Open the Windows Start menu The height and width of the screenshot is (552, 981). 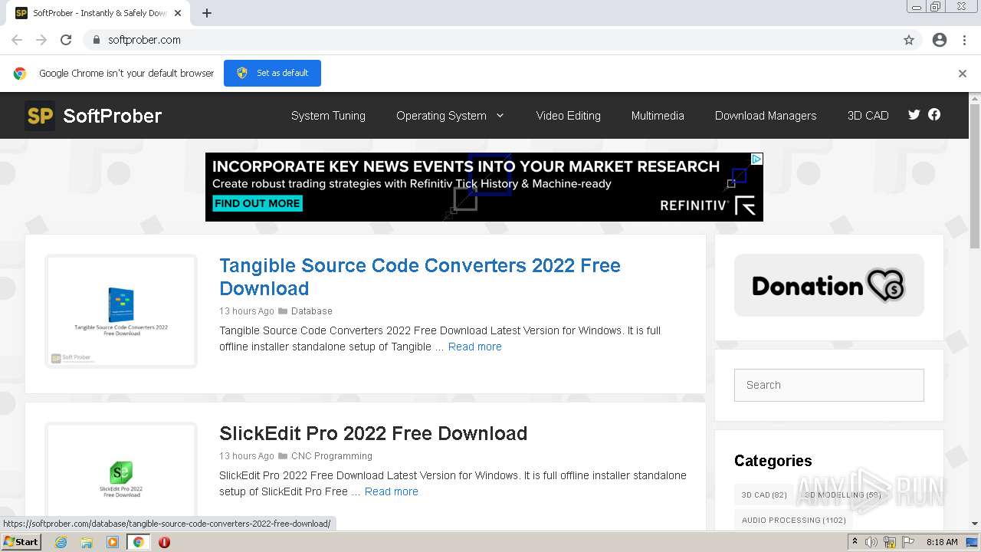[21, 542]
